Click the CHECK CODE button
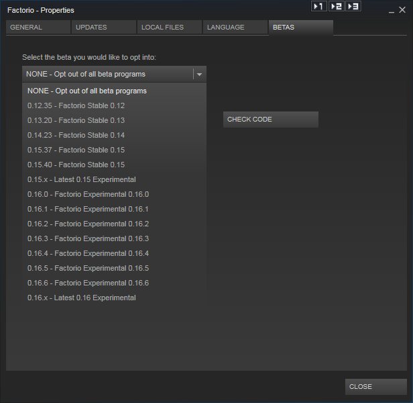The width and height of the screenshot is (413, 403). 271,120
